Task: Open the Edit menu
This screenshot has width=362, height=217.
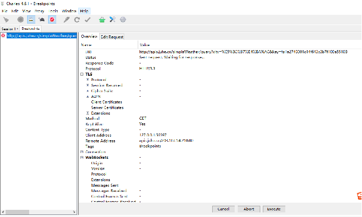Action: tap(15, 11)
